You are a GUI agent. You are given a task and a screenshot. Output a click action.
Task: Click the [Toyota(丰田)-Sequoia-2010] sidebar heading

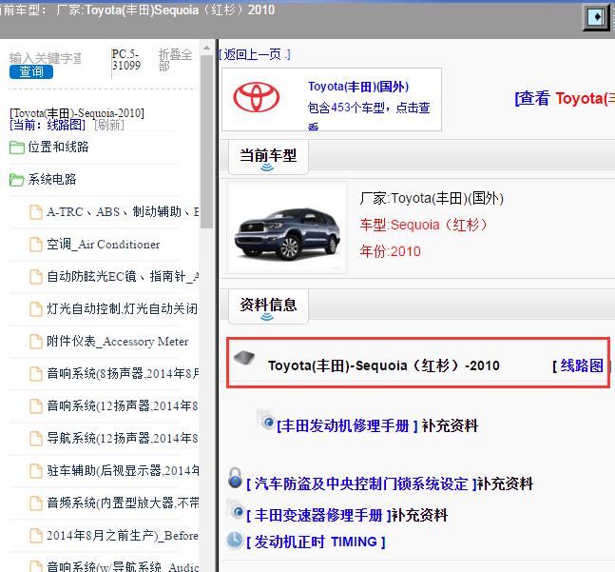77,113
